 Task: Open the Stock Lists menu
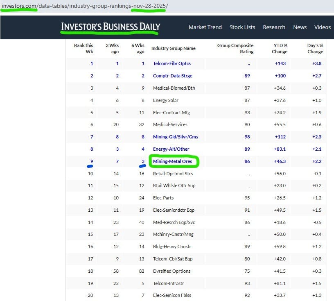242,27
